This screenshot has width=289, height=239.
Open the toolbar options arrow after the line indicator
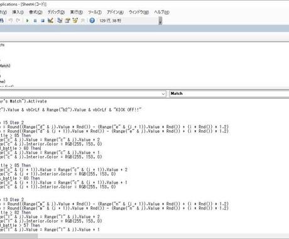click(160, 21)
